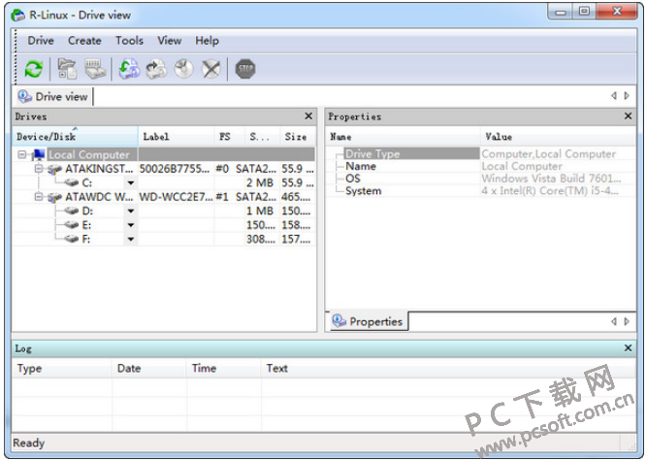Click the Size column header in Drives

299,137
